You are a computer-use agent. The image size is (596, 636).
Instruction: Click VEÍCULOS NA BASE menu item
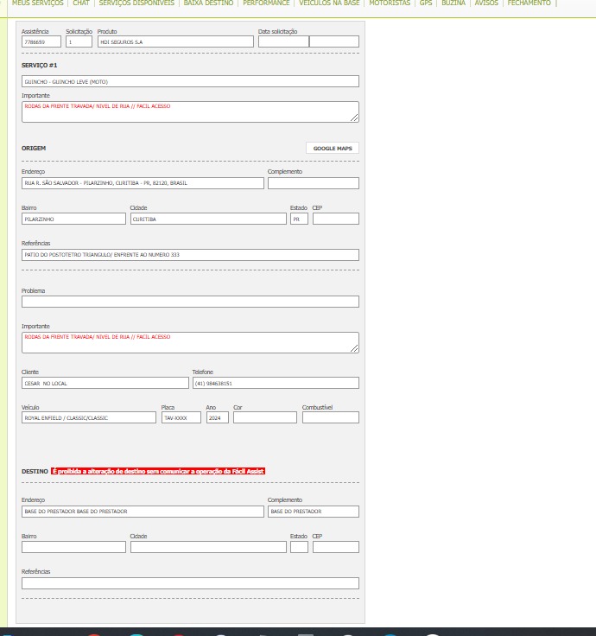tap(329, 3)
